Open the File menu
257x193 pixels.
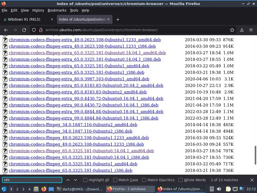(5, 10)
